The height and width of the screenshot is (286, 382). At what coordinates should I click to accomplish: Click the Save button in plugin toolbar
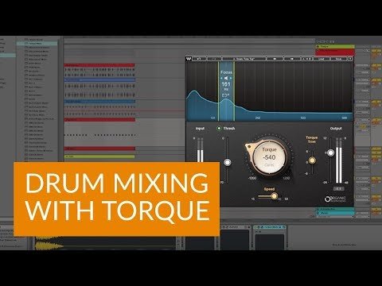click(338, 59)
